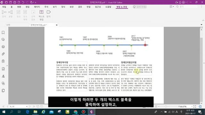Open the Comments panel in left sidebar
The width and height of the screenshot is (205, 115).
(3, 40)
